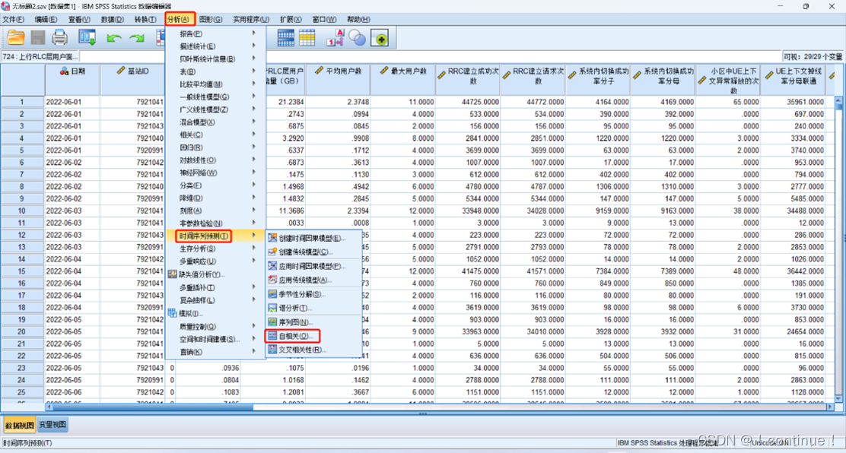
Task: Select row number 10 header
Action: (22, 211)
